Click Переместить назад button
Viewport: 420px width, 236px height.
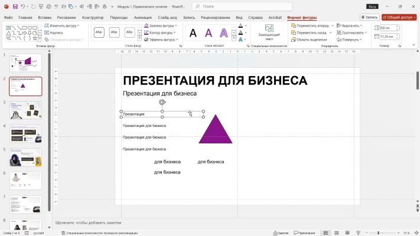click(309, 32)
